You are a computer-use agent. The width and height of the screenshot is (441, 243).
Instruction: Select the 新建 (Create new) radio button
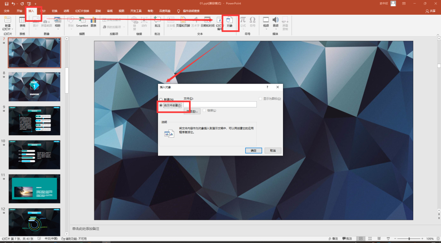161,99
